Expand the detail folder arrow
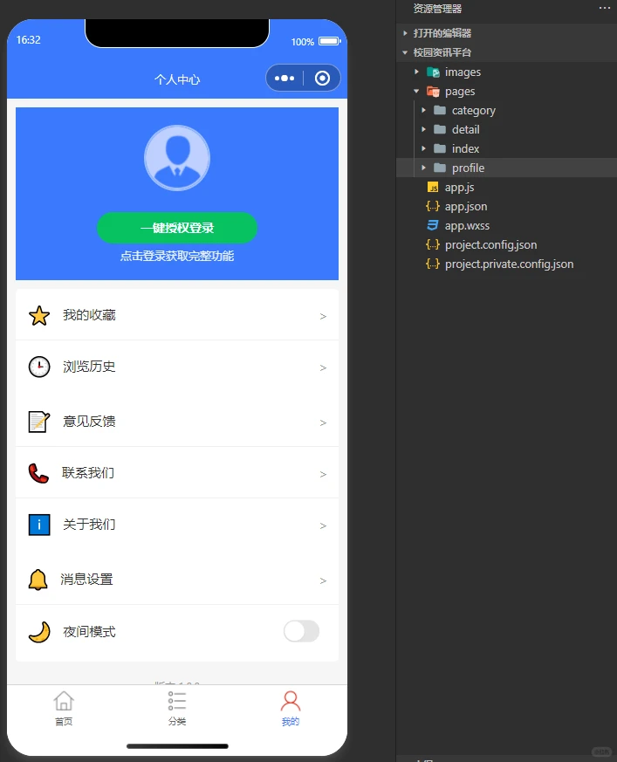The height and width of the screenshot is (762, 617). (x=423, y=129)
